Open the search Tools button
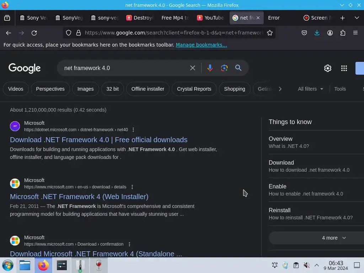Viewport: 364px width, 273px height. coord(340,89)
